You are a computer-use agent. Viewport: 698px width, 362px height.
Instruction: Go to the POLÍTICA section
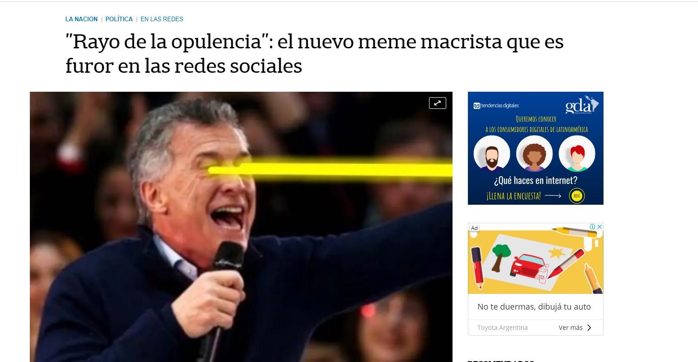coord(119,19)
